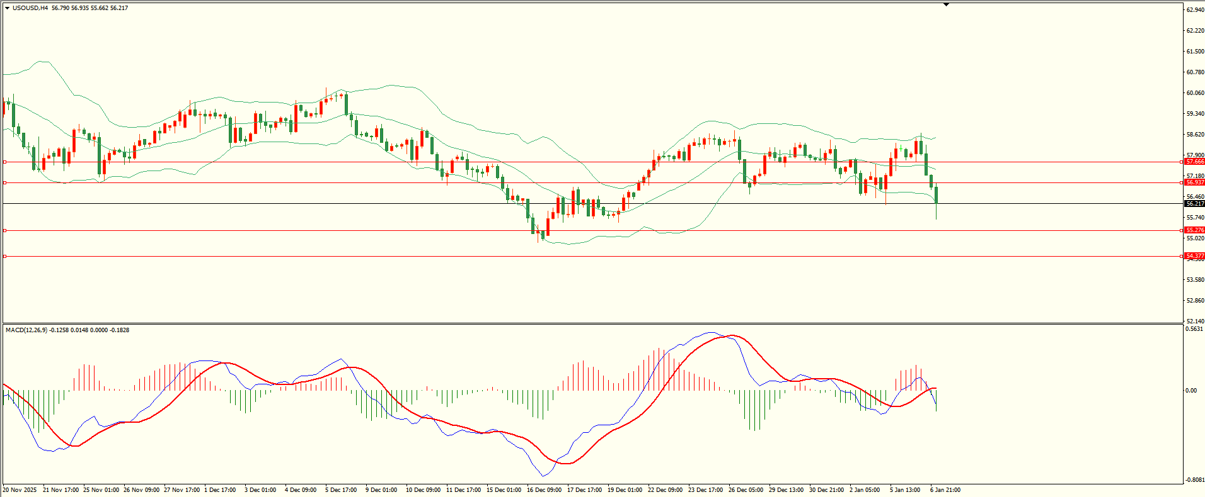Screen dimensions: 1205x497
Task: Click the 16 Dec 09:00 time label
Action: click(x=544, y=489)
